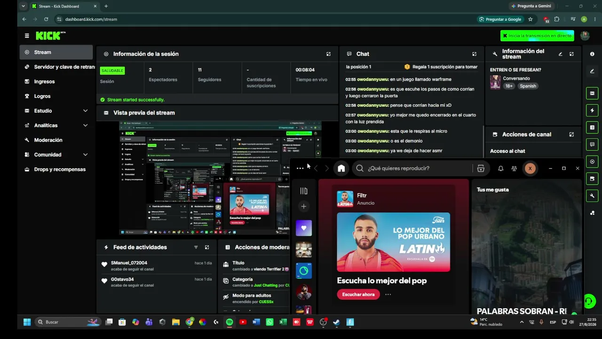Click the Vista previa del stream thumbnail
Screen dimensions: 602x339
point(220,178)
